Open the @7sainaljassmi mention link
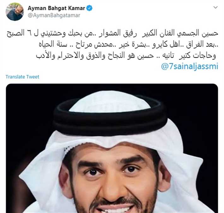This screenshot has height=213, width=224. point(190,66)
